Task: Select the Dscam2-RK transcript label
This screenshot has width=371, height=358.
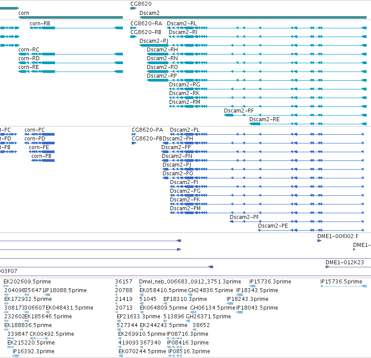Action: point(184,93)
